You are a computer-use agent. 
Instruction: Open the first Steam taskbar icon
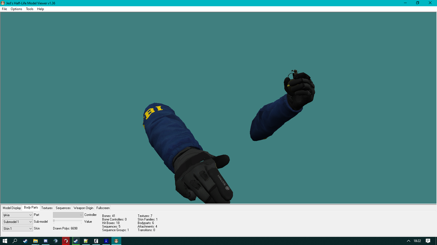click(x=25, y=241)
